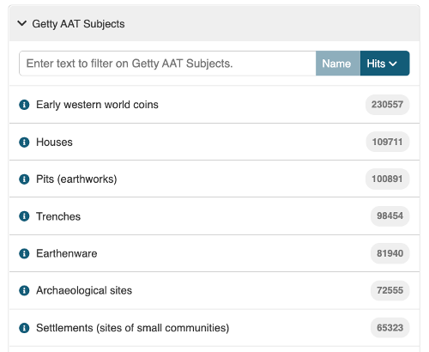Click the 72555 count for Archaeological sites
Viewport: 429px width, 352px height.
[x=390, y=290]
